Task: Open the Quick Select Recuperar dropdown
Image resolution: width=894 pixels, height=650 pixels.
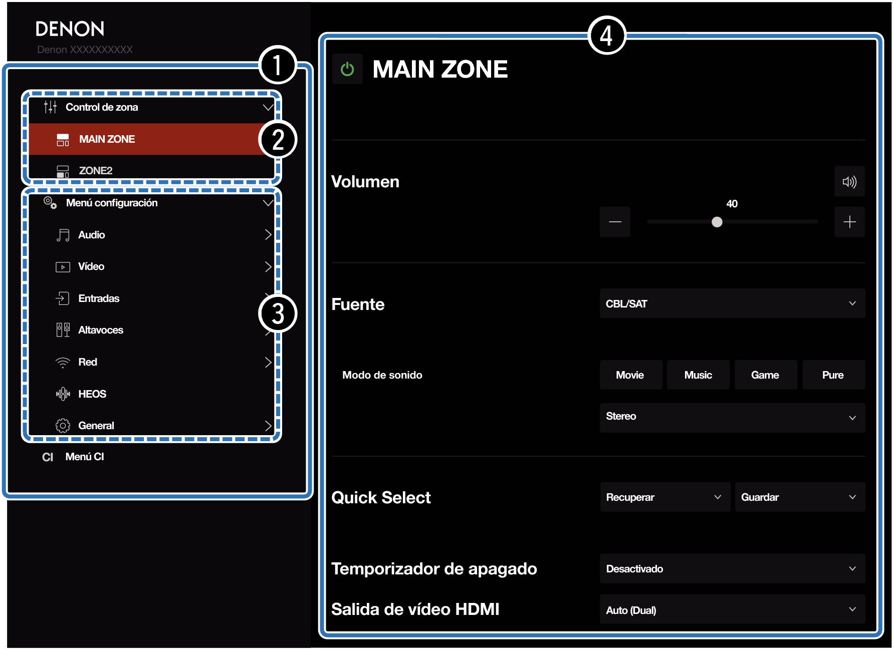Action: 665,497
